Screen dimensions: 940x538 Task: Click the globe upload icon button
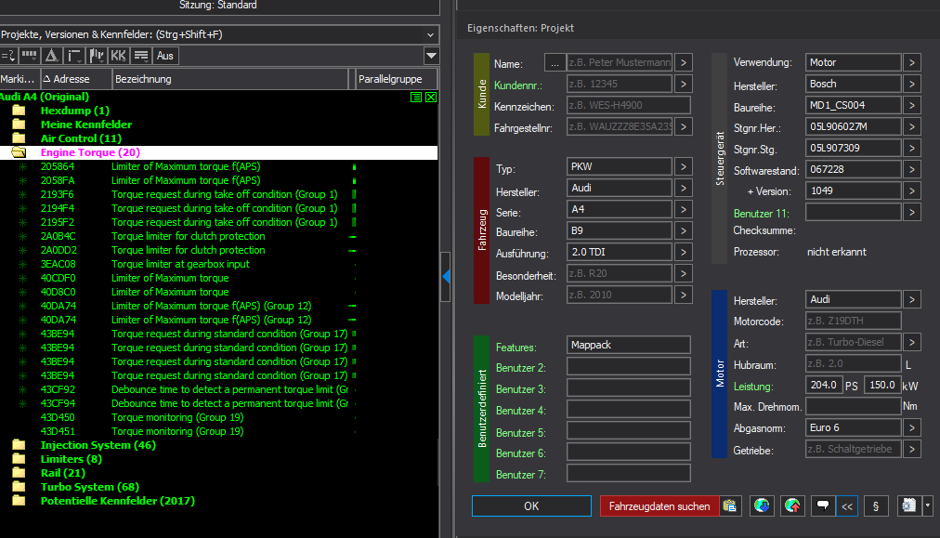792,506
